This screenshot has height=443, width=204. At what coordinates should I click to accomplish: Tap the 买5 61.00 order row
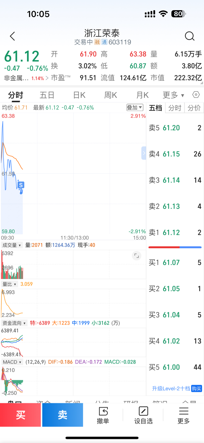tap(175, 367)
